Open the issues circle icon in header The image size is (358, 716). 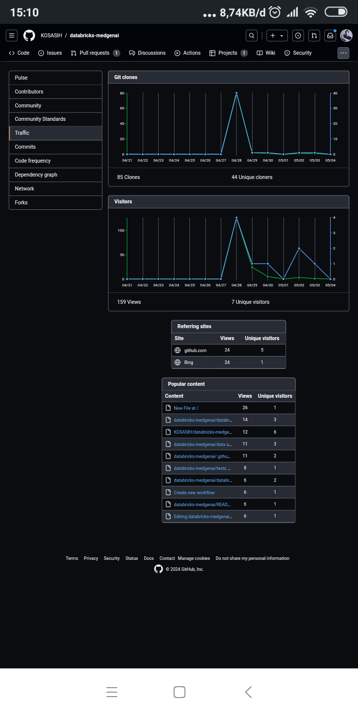pyautogui.click(x=298, y=35)
